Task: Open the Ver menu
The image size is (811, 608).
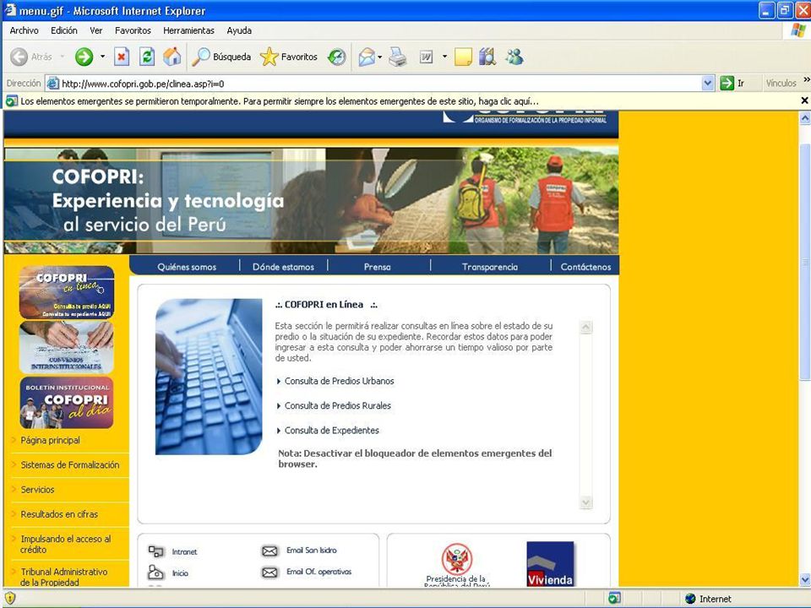Action: (x=96, y=30)
